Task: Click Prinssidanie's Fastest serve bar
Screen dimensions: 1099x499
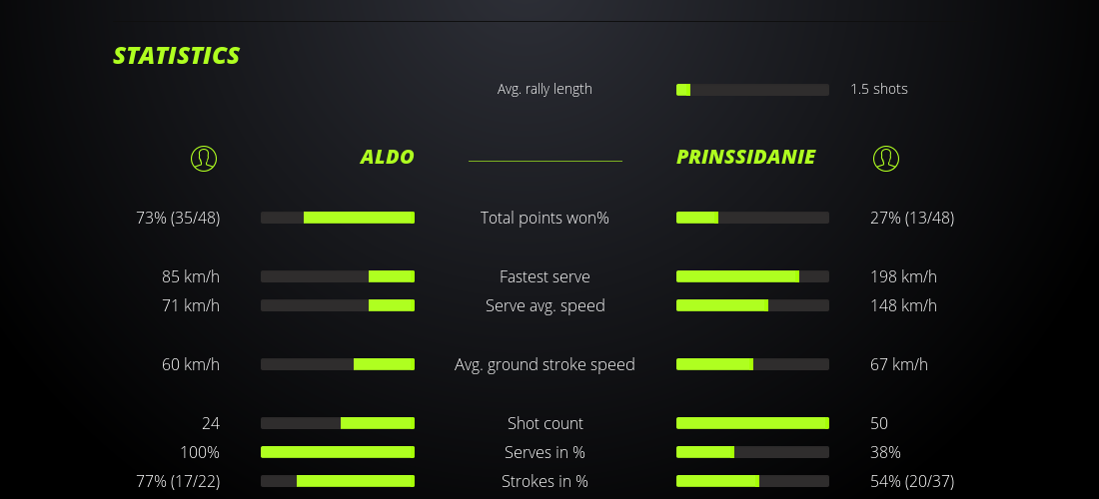Action: coord(752,276)
